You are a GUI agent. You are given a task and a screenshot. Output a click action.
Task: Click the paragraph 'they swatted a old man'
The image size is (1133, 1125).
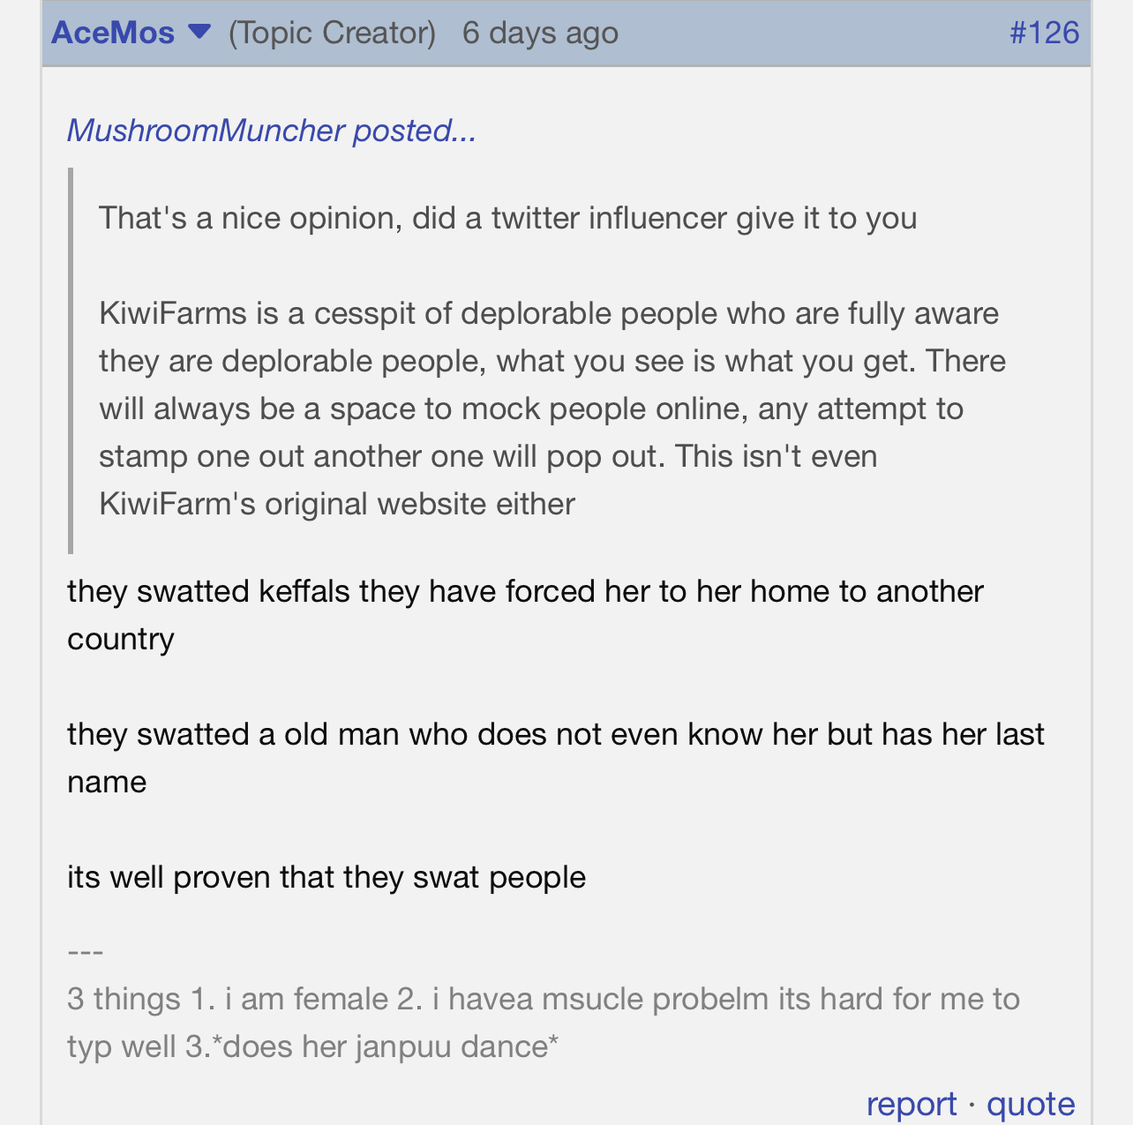pyautogui.click(x=556, y=758)
